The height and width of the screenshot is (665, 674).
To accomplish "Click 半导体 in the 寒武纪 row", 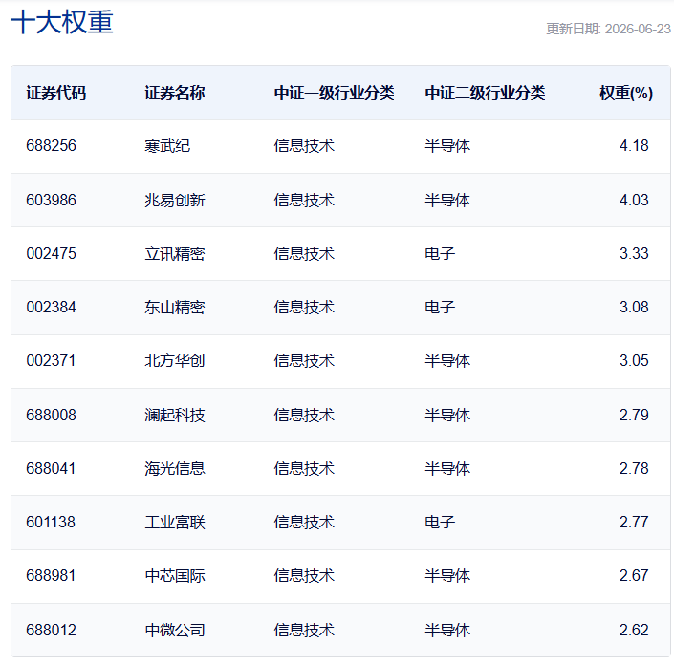I will pyautogui.click(x=447, y=145).
